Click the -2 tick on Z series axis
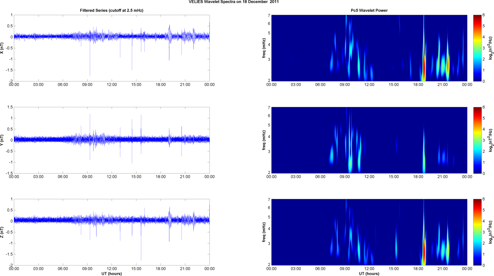The image size is (494, 276). [x=11, y=265]
